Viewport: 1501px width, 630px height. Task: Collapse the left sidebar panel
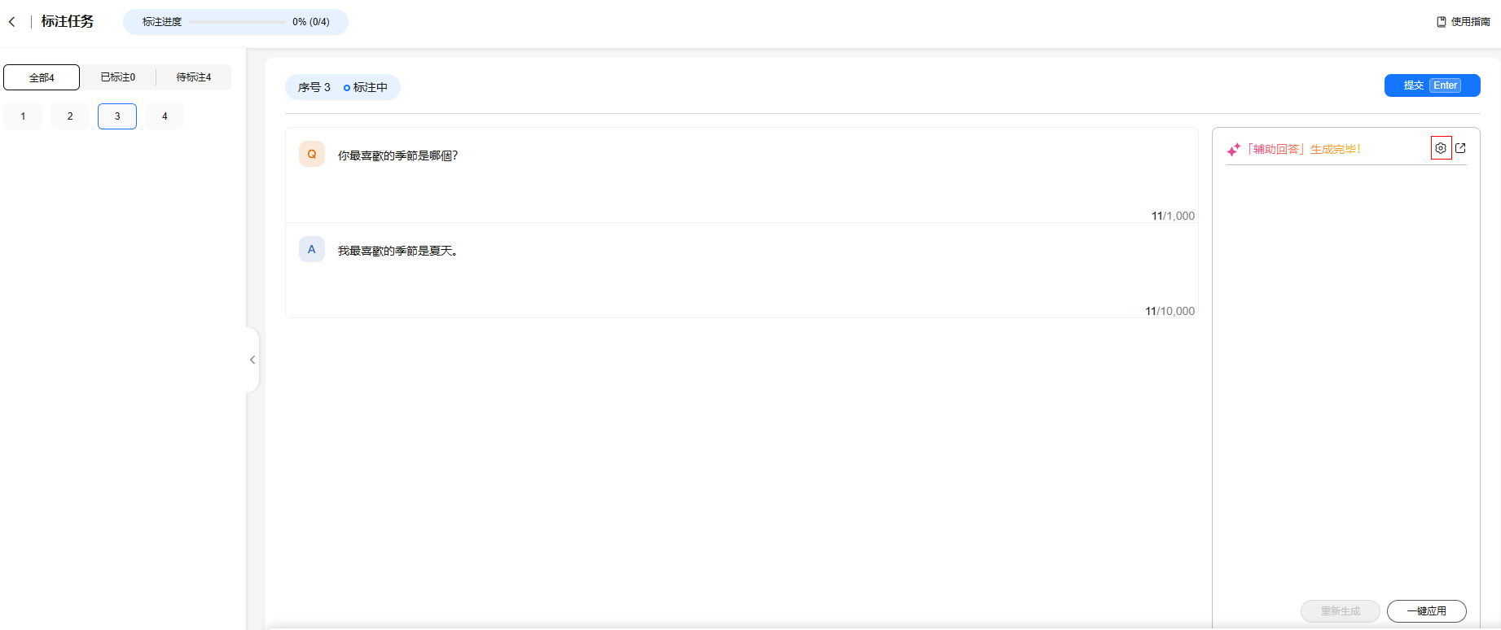coord(252,360)
